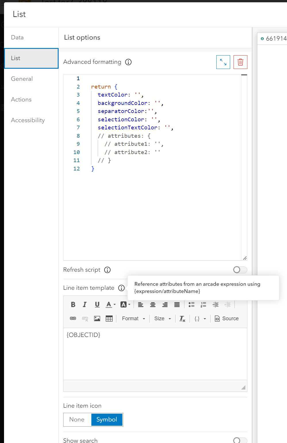Open the General settings section

[x=22, y=78]
